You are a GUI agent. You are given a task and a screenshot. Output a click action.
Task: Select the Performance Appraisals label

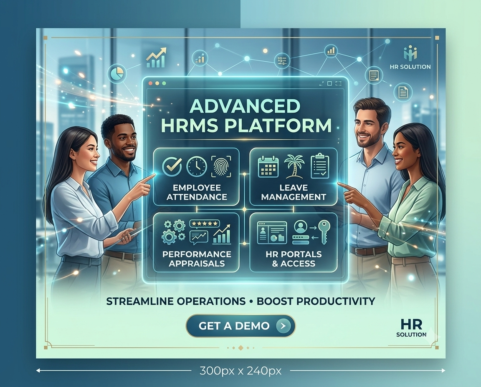point(197,259)
